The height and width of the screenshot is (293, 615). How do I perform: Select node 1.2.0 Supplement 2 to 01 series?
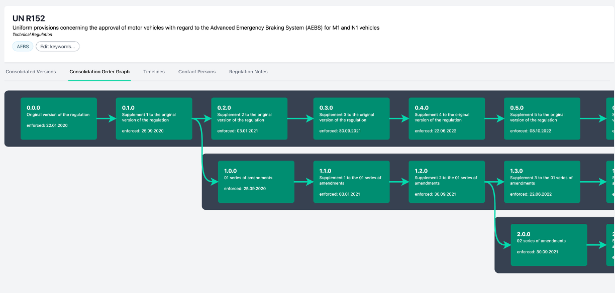pos(447,182)
